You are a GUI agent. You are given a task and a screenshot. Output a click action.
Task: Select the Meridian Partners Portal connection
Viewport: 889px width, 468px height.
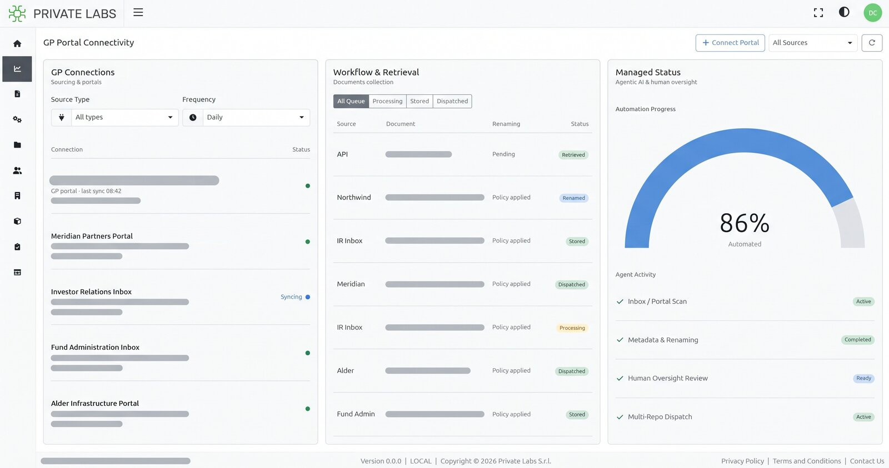pyautogui.click(x=181, y=241)
